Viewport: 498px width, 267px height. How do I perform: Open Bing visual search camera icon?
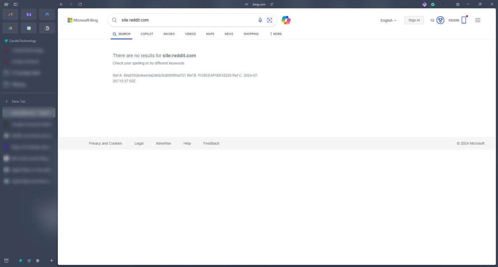click(x=269, y=20)
